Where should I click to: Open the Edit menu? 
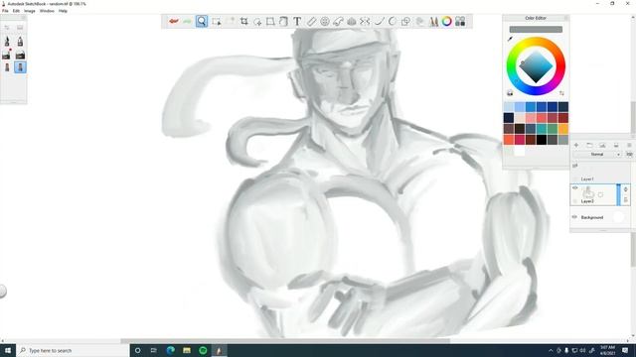(x=16, y=11)
